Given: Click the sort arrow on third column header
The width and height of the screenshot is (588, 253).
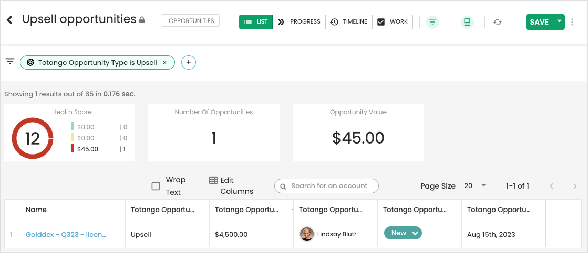Looking at the screenshot, I should tap(292, 211).
